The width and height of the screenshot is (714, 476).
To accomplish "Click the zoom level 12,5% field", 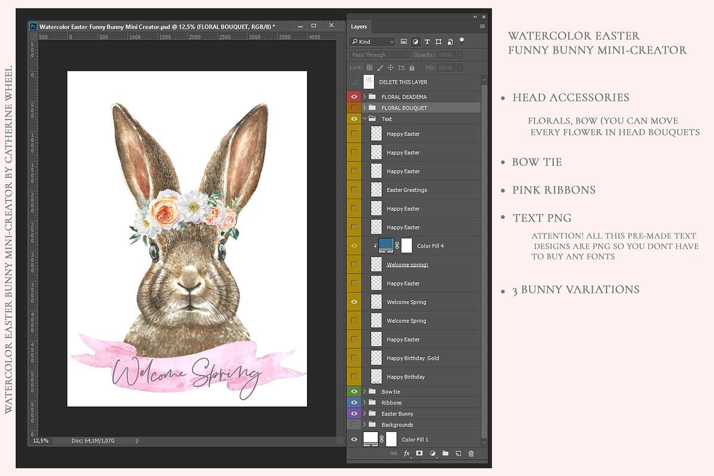I will (x=40, y=441).
